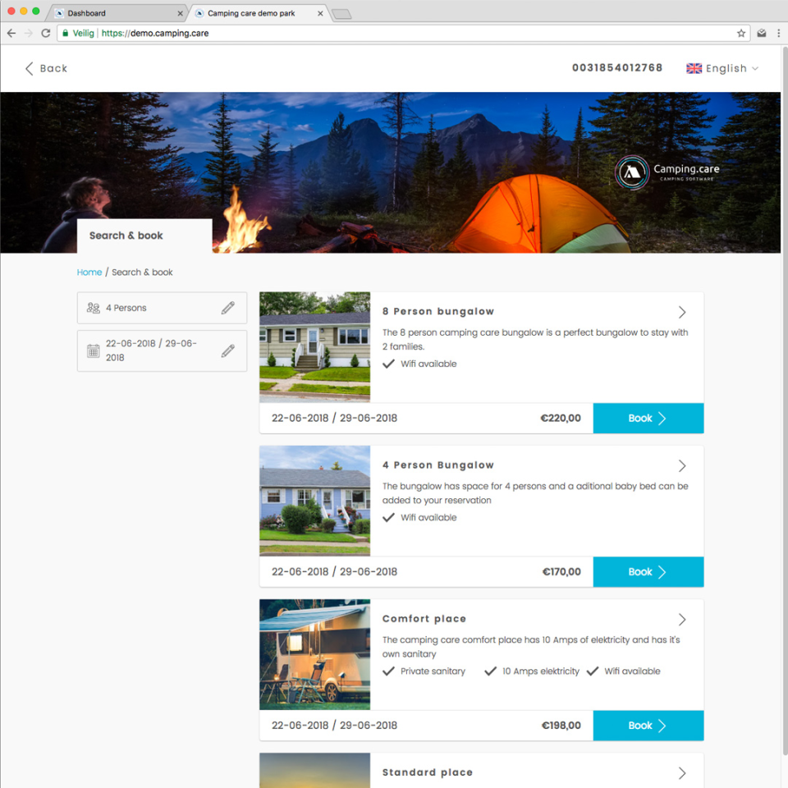The width and height of the screenshot is (788, 788).
Task: Open the browser three-dot menu
Action: pyautogui.click(x=778, y=33)
